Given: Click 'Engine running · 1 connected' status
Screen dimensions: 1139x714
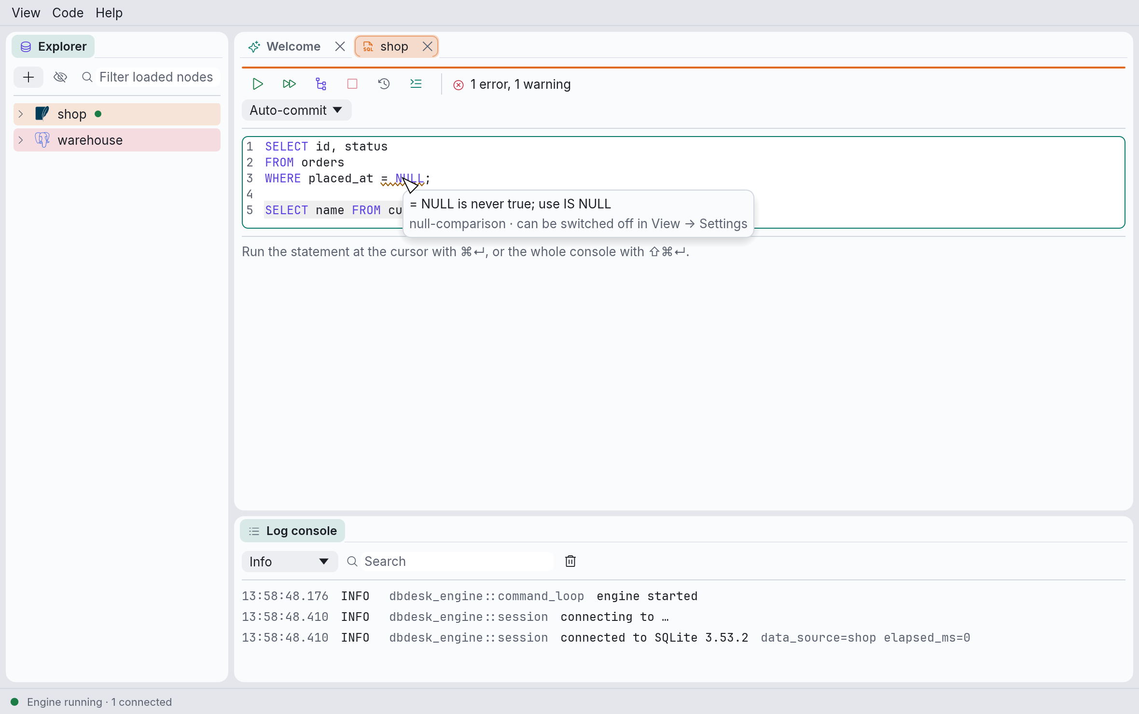Looking at the screenshot, I should tap(99, 702).
